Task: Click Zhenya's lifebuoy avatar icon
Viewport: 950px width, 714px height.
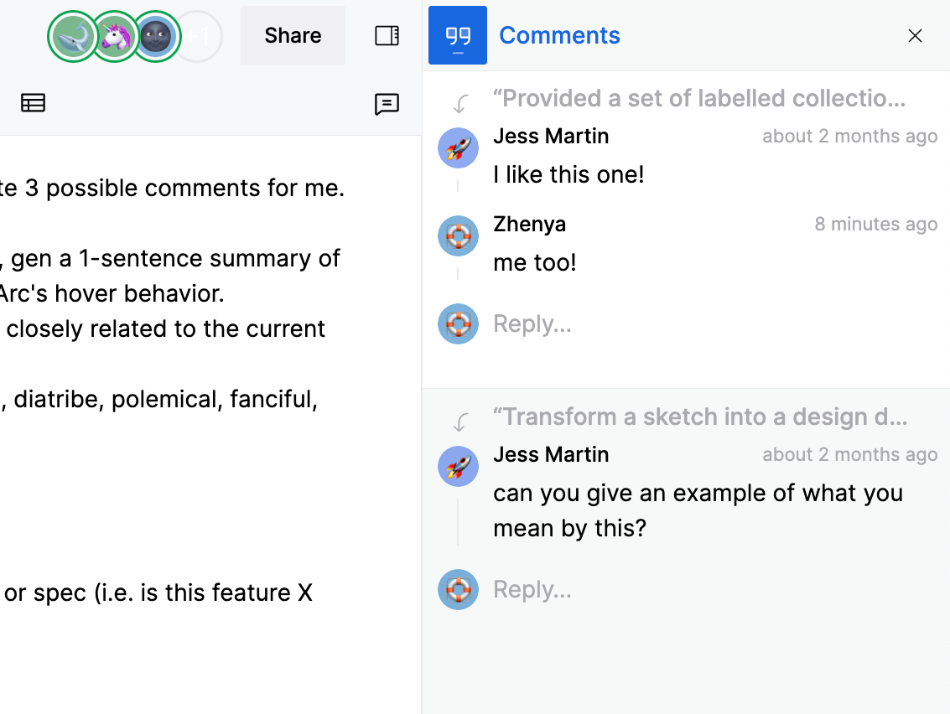Action: 458,235
